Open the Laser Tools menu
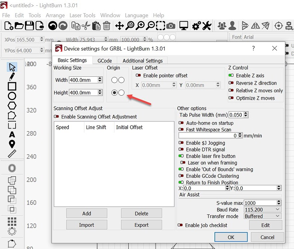 coord(82,15)
